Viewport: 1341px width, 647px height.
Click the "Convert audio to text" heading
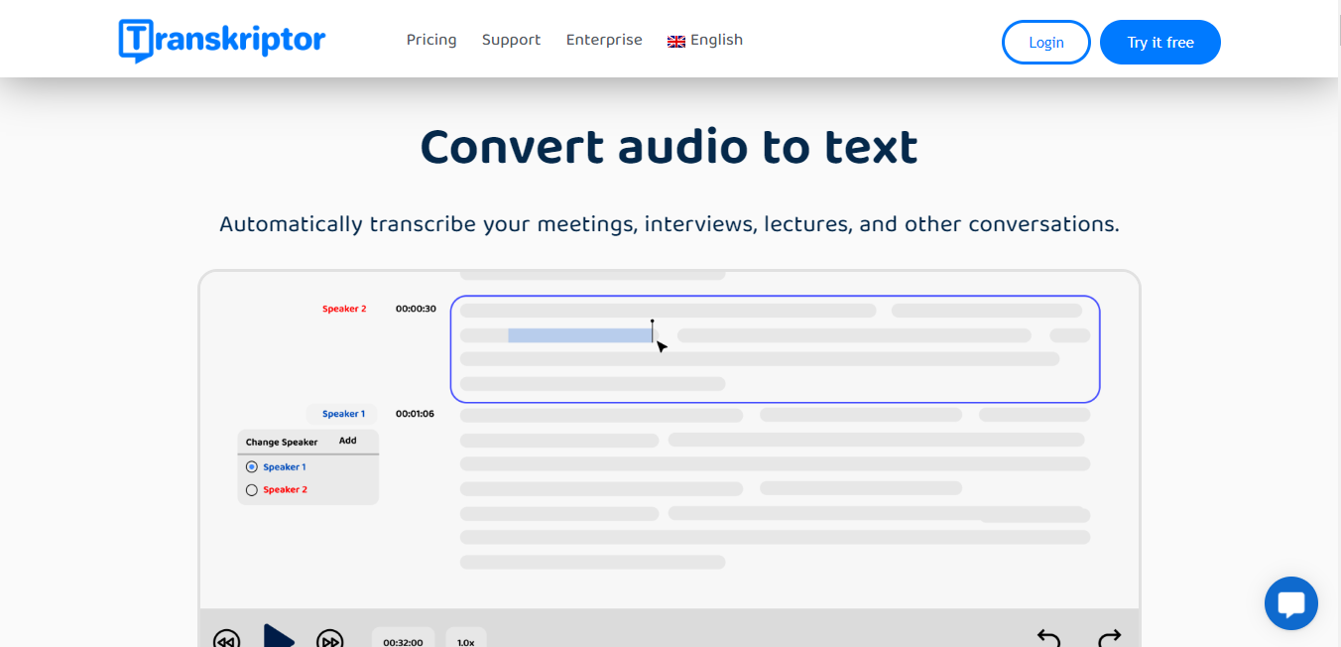[670, 148]
